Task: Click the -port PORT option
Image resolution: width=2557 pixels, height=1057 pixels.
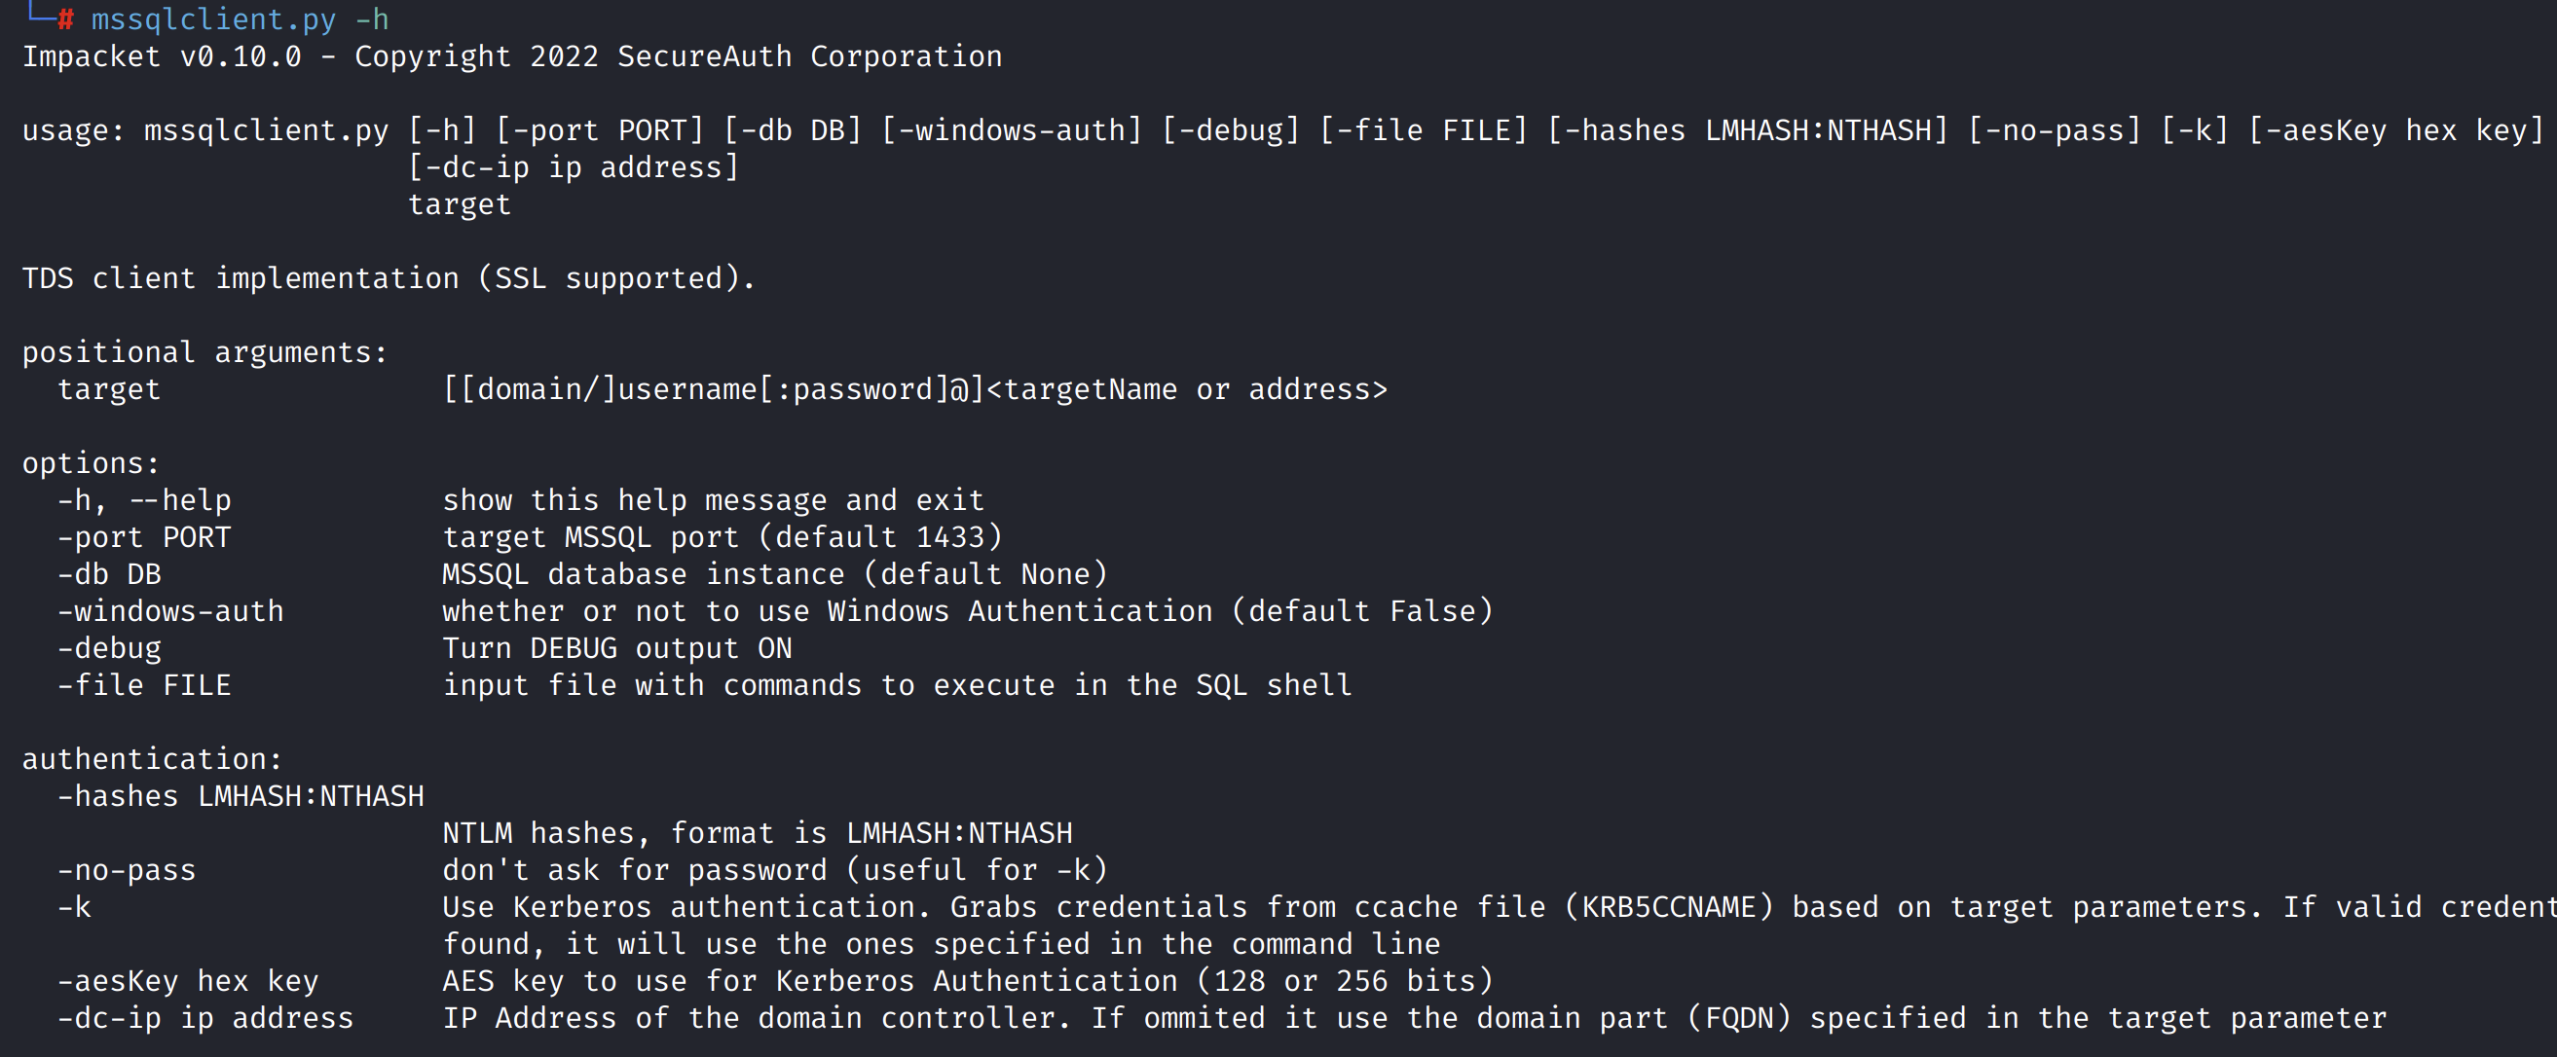Action: (x=144, y=537)
